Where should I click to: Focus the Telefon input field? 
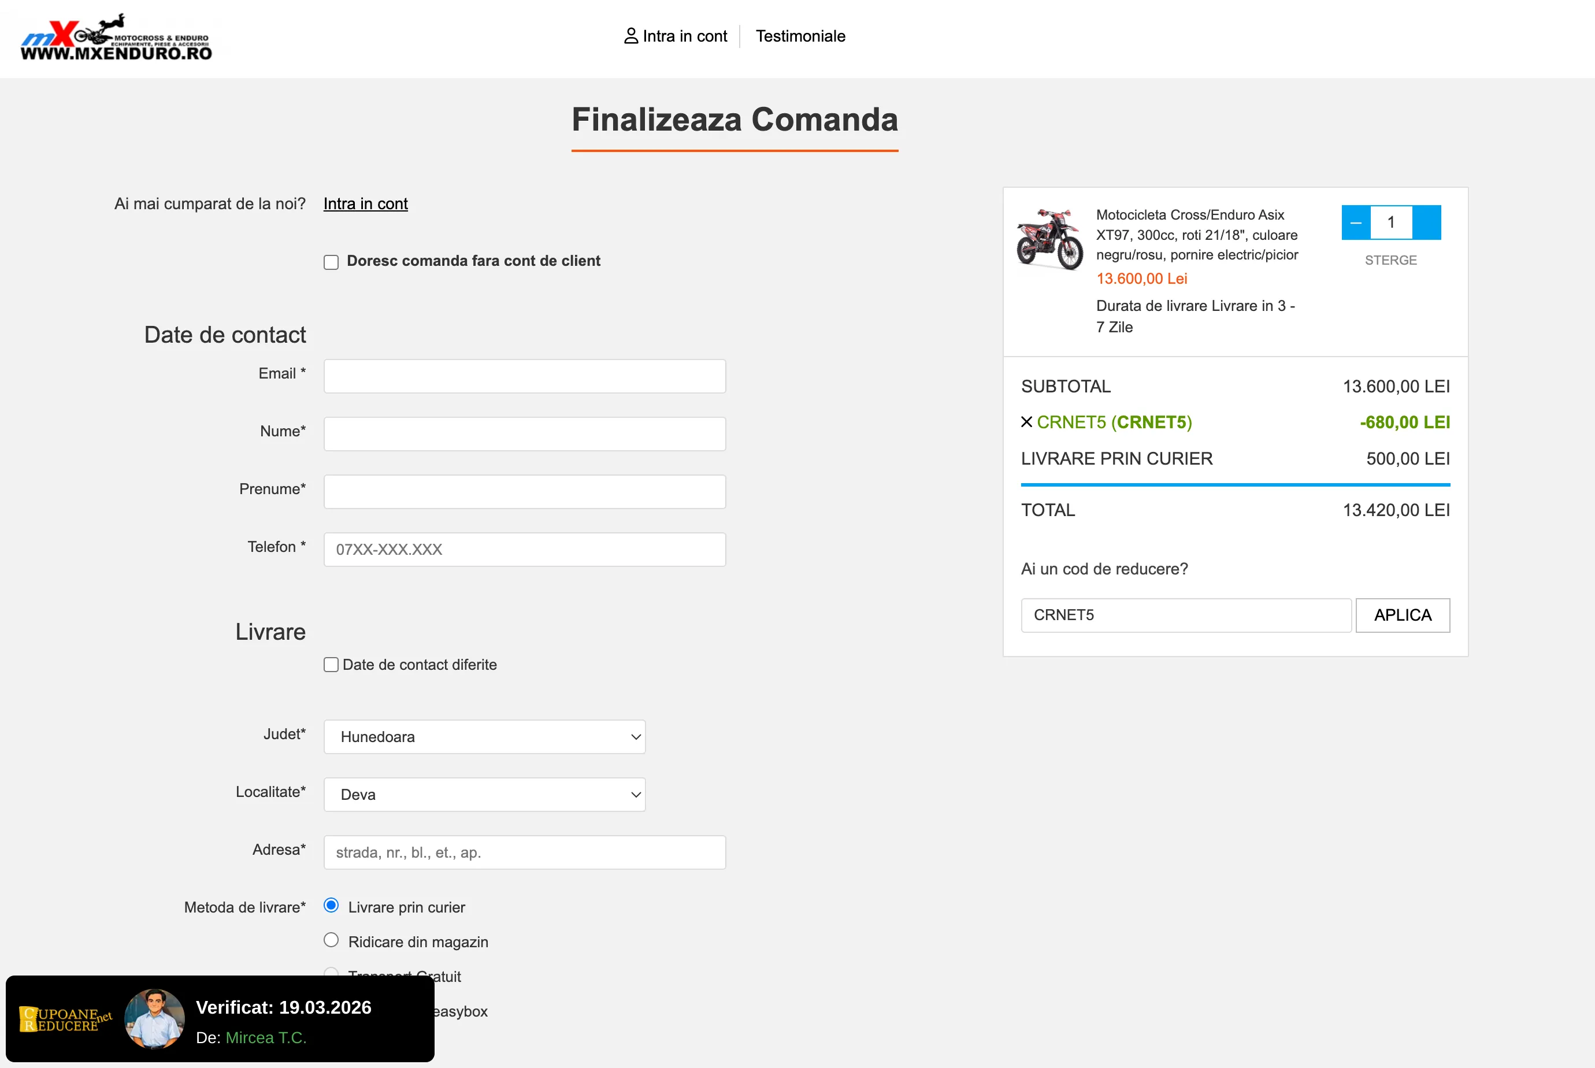point(524,550)
